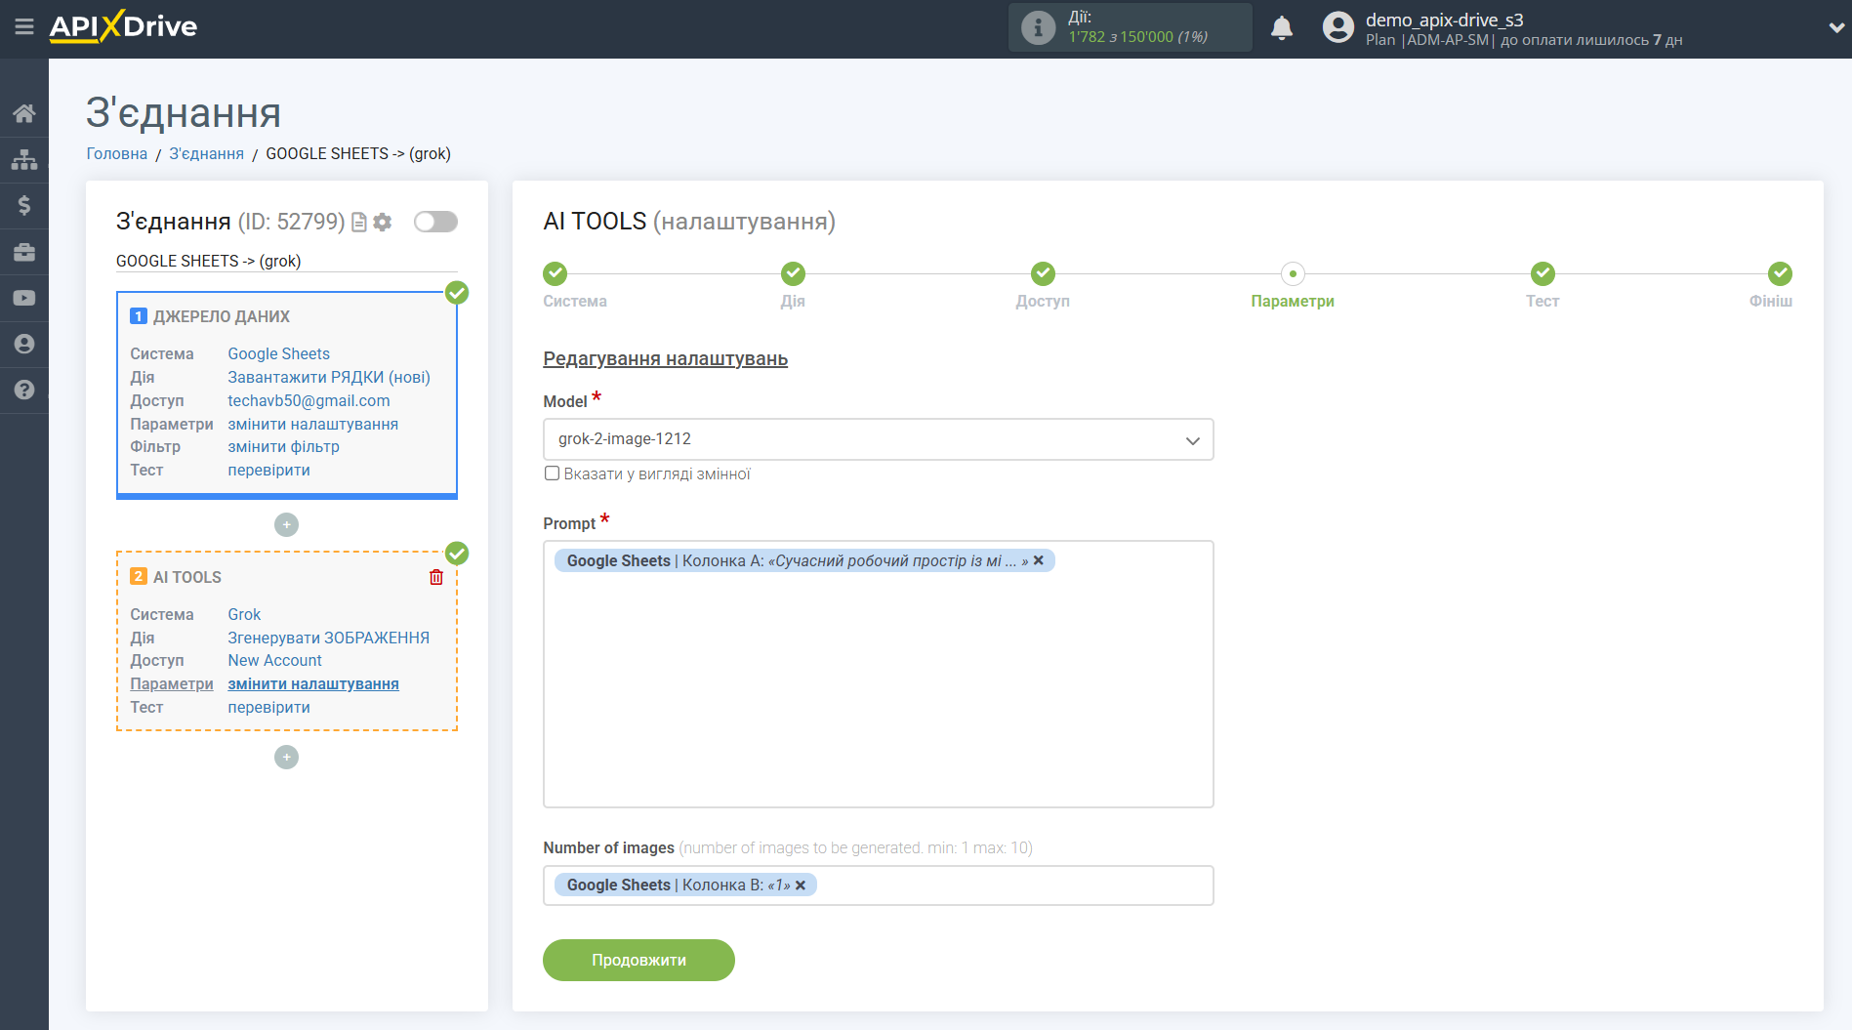
Task: Check the 'Вказати у вигляді змінної' checkbox
Action: pyautogui.click(x=552, y=474)
